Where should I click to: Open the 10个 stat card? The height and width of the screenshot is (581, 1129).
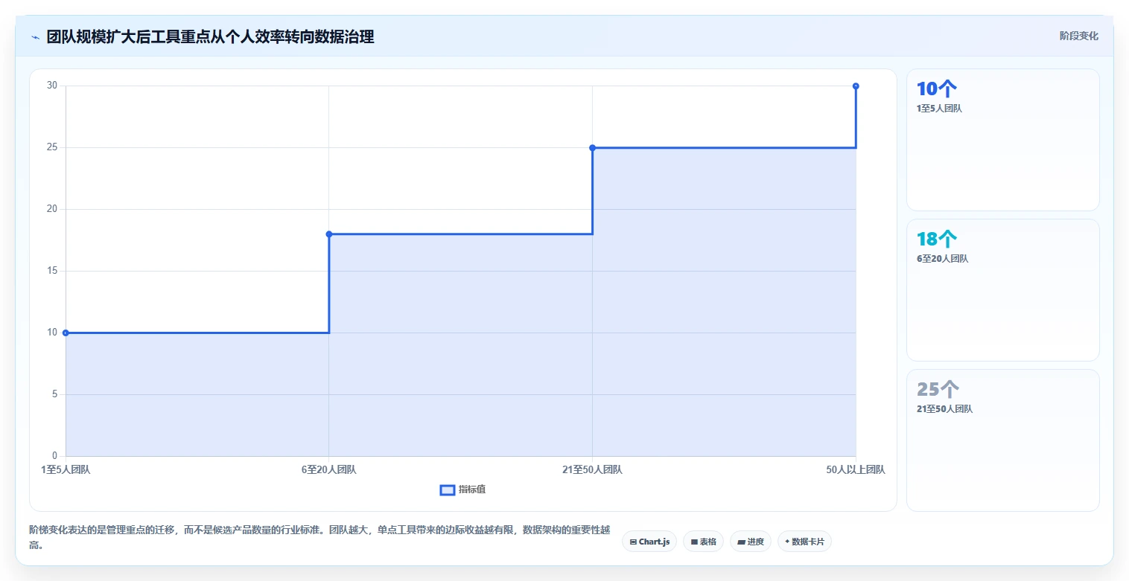tap(1002, 140)
